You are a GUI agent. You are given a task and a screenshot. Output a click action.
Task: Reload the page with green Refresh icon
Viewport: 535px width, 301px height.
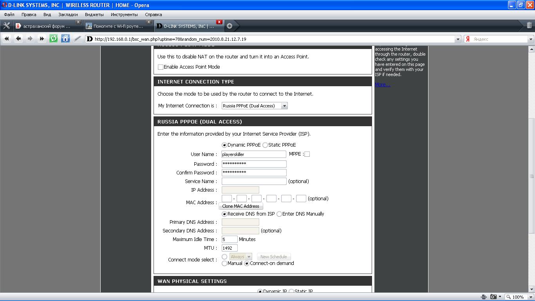coord(54,38)
